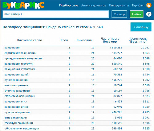This screenshot has height=131, width=154.
Task: Click the Фильтр button
Action: 119,14
